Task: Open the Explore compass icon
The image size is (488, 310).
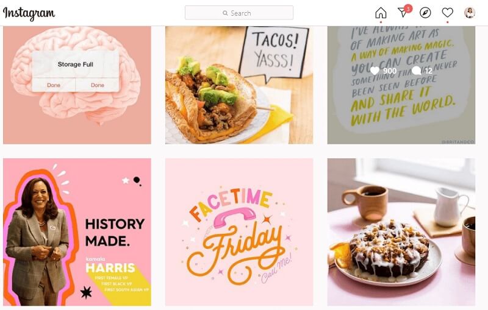Action: [x=425, y=13]
